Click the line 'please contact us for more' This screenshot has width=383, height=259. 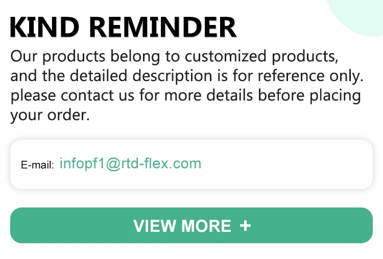click(186, 96)
